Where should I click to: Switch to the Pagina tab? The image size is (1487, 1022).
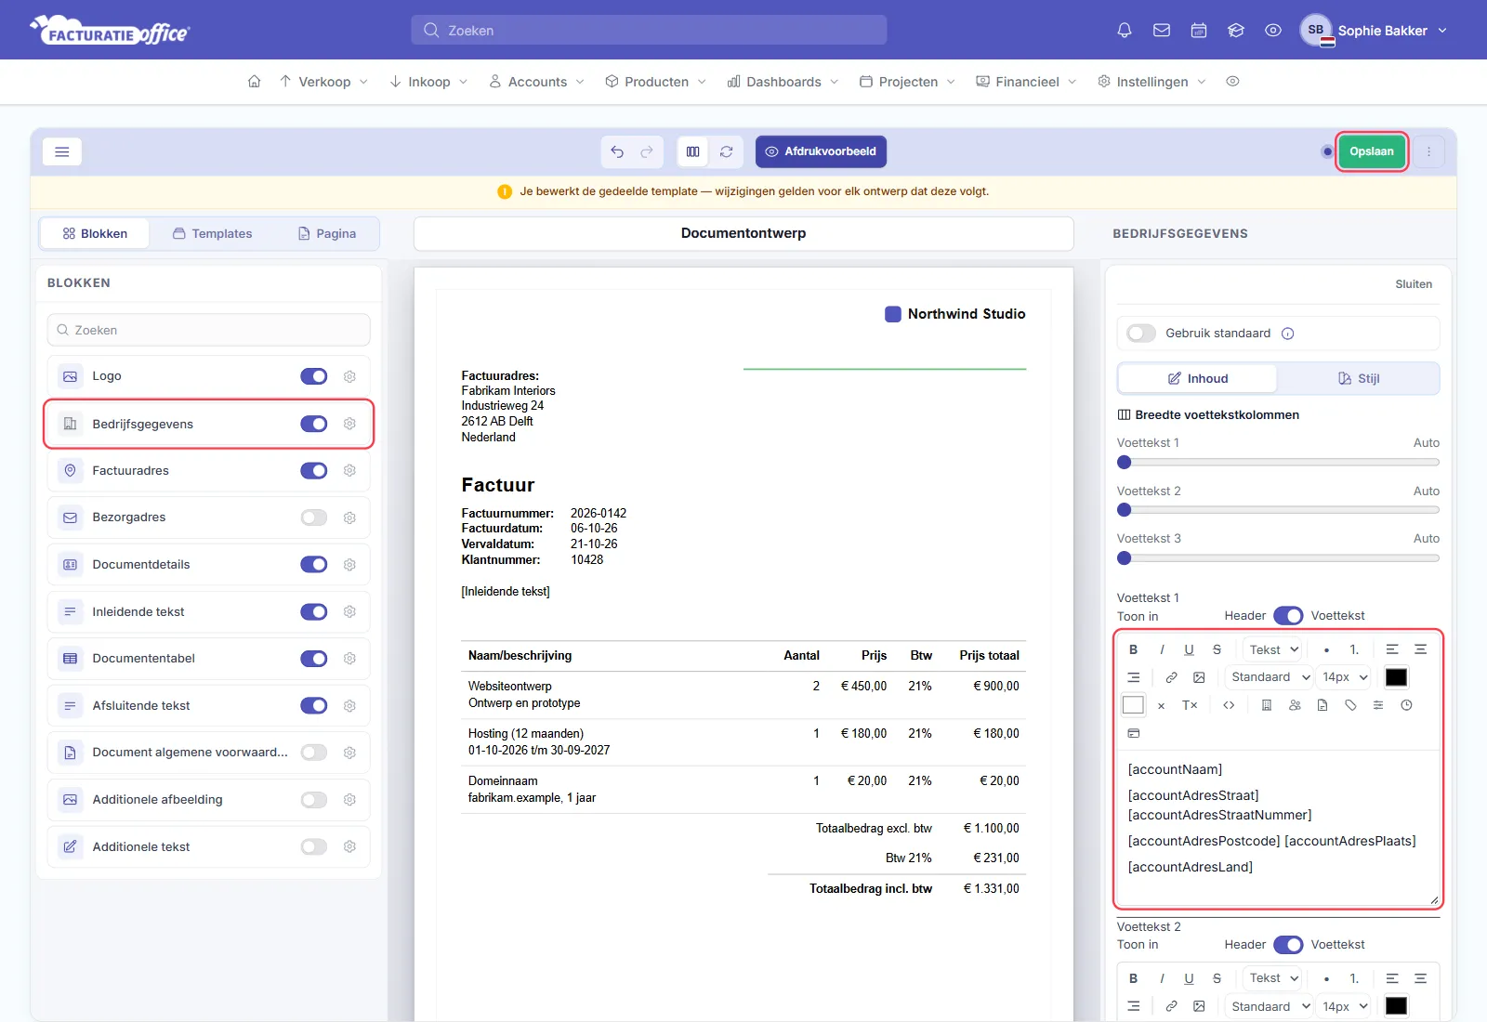[x=326, y=234]
